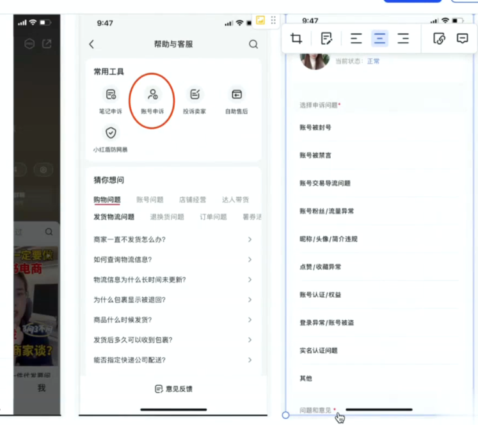
Task: Choose 其他 appeal issue
Action: point(379,378)
